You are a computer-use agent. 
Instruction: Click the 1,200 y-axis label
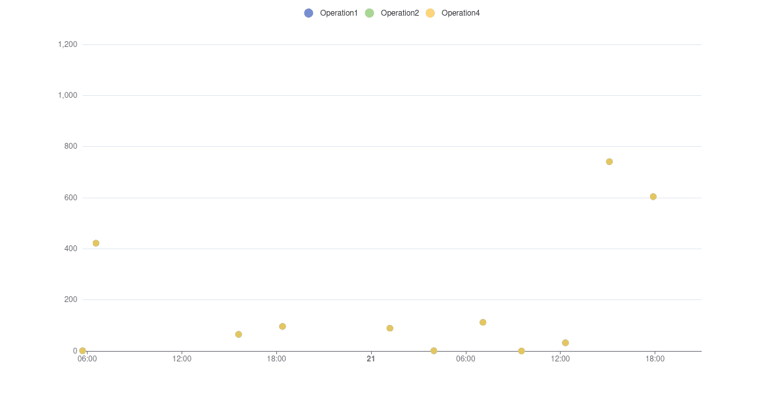(x=68, y=43)
